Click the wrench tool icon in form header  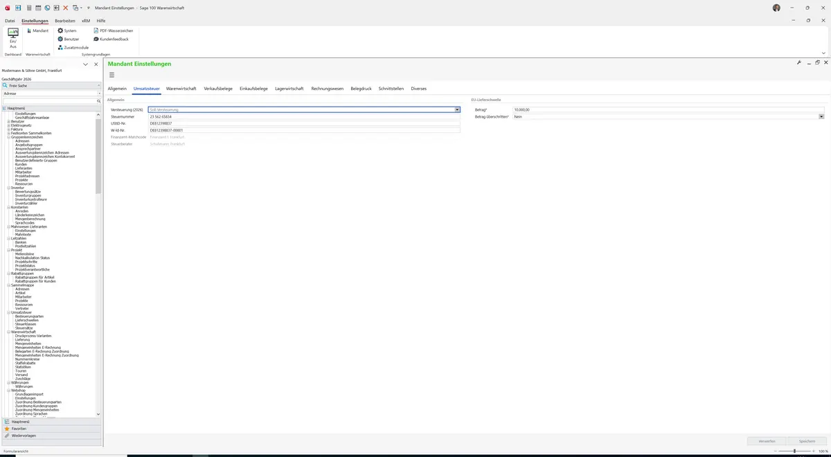(x=799, y=62)
